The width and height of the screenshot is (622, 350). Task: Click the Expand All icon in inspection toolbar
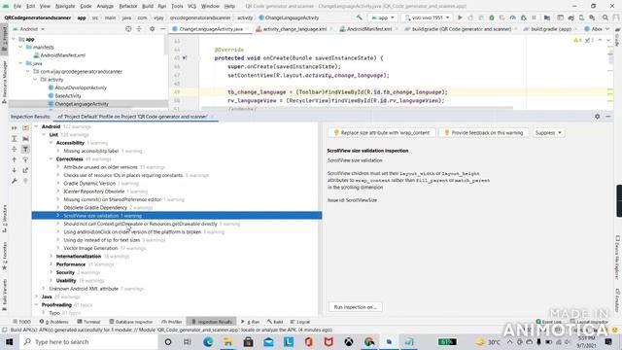pos(15,138)
